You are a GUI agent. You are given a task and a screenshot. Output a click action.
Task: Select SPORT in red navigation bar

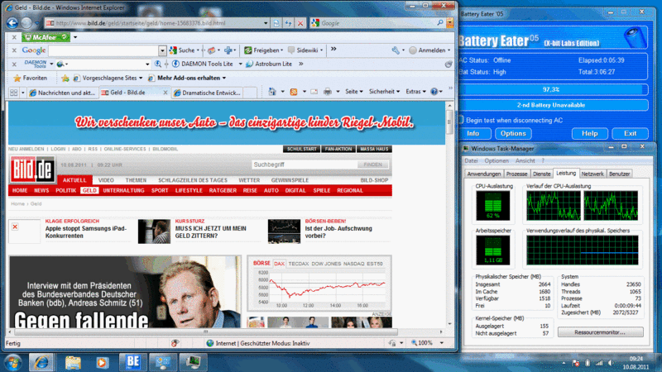click(x=160, y=191)
